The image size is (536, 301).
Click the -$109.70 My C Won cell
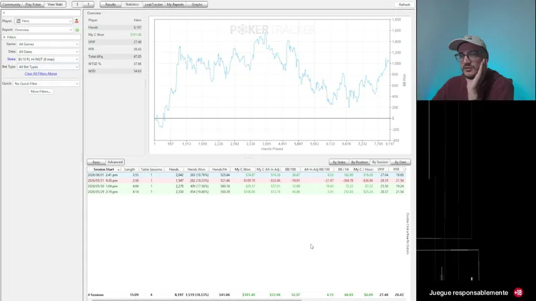(x=248, y=181)
